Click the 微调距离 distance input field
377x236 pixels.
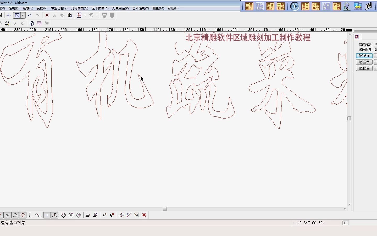click(375, 45)
